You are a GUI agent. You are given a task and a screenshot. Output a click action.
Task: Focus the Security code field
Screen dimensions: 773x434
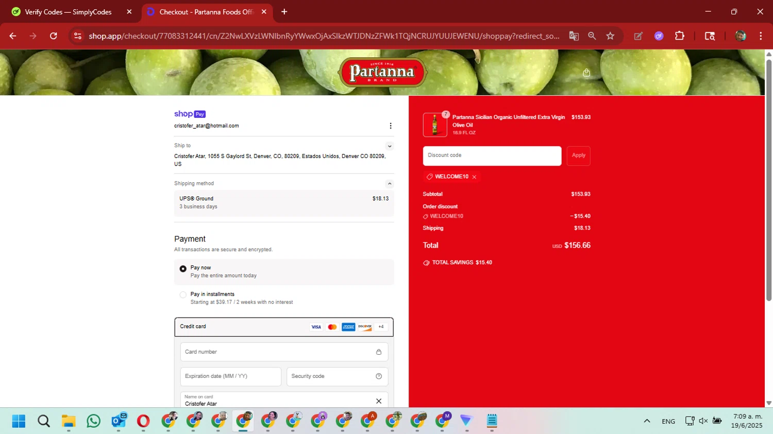337,376
